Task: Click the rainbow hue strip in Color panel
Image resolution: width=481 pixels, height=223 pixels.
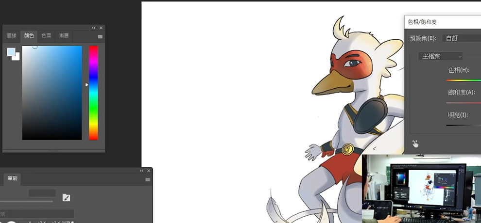Action: pos(94,93)
